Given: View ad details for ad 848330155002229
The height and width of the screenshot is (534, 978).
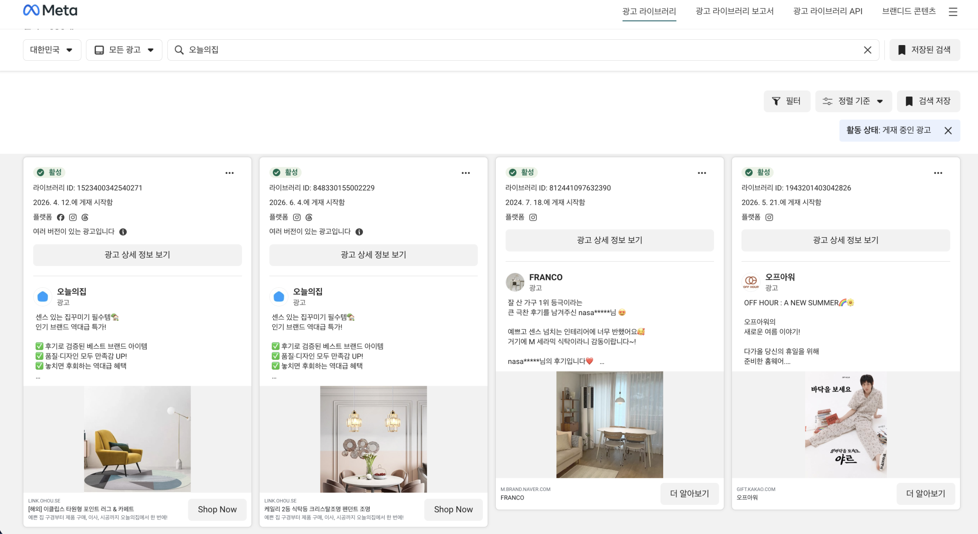Looking at the screenshot, I should [x=374, y=255].
